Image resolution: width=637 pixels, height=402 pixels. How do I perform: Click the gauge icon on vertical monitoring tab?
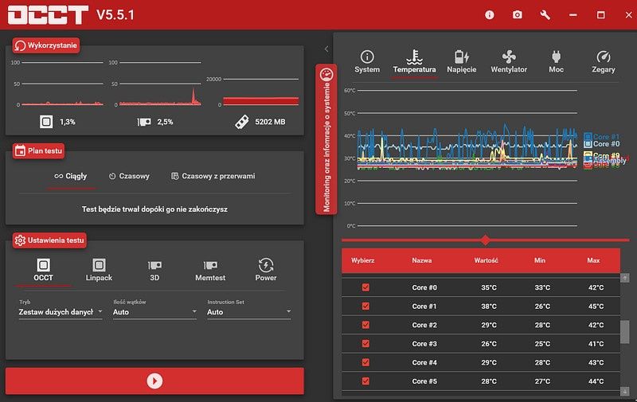(326, 75)
